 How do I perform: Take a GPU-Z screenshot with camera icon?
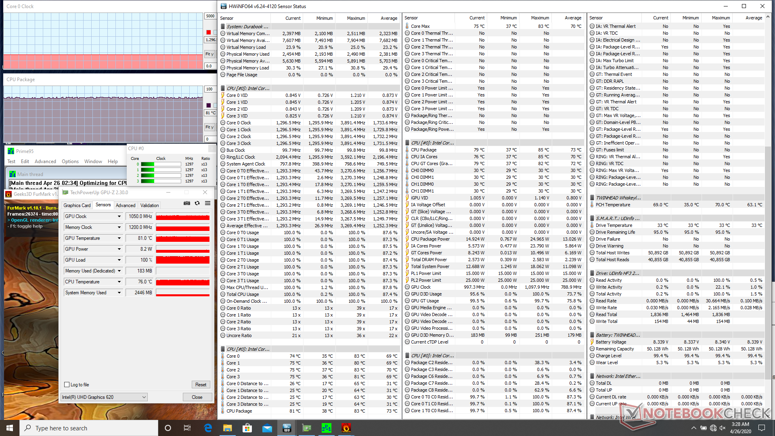(187, 203)
